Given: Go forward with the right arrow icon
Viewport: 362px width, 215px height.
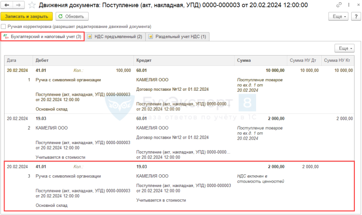Looking at the screenshot, I should [18, 5].
